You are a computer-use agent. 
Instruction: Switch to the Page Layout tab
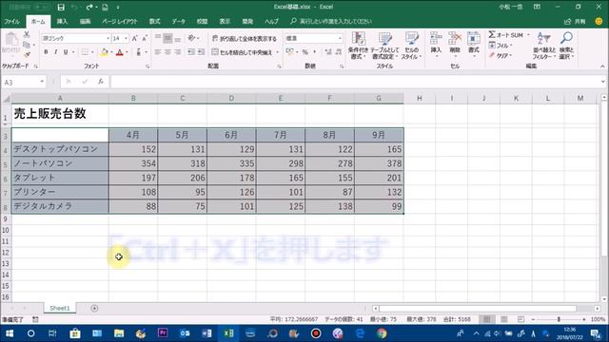point(120,21)
